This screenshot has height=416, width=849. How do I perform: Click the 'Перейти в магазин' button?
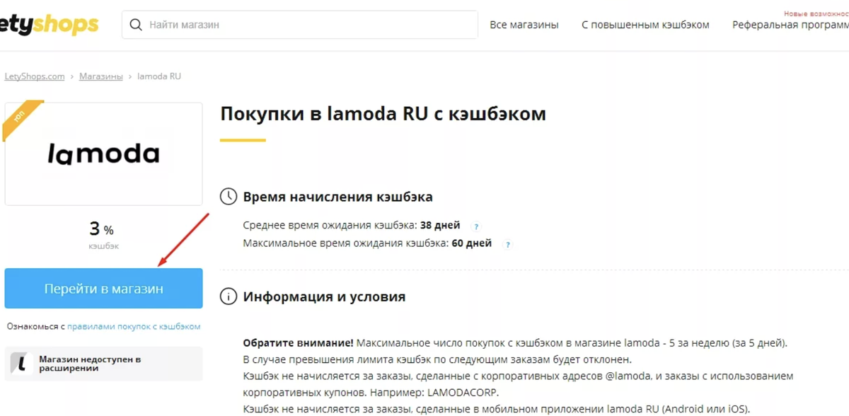103,289
